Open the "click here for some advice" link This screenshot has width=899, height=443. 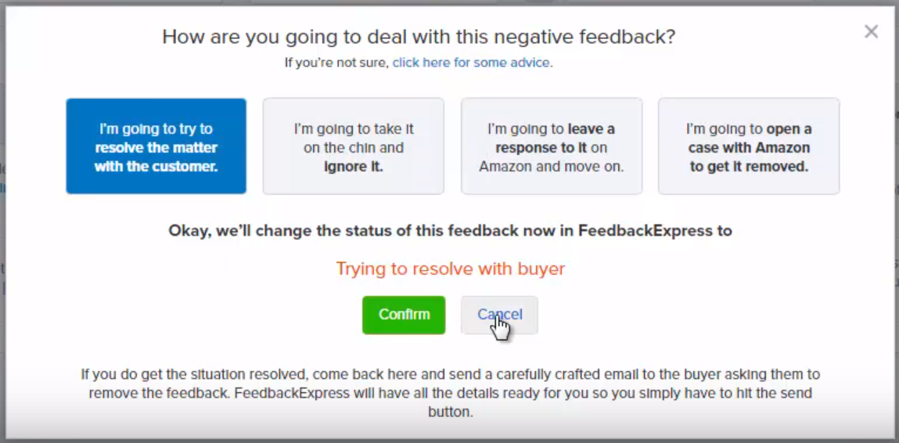[x=472, y=63]
